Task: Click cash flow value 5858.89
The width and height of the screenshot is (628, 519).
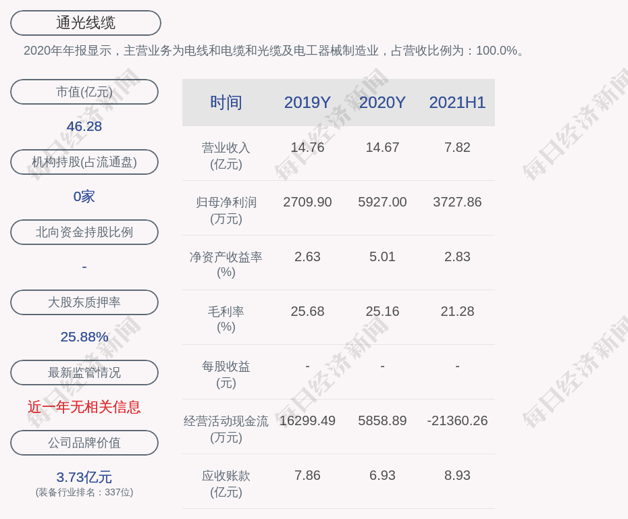Action: pyautogui.click(x=382, y=420)
